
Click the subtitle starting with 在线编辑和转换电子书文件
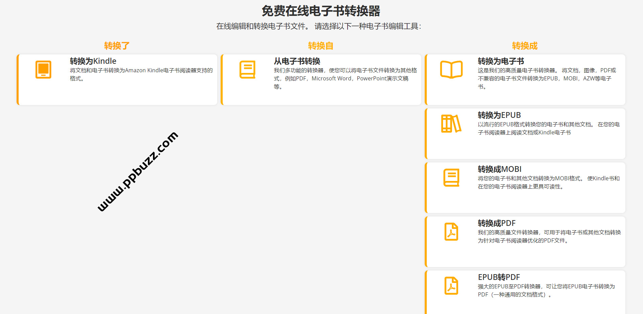pos(319,26)
